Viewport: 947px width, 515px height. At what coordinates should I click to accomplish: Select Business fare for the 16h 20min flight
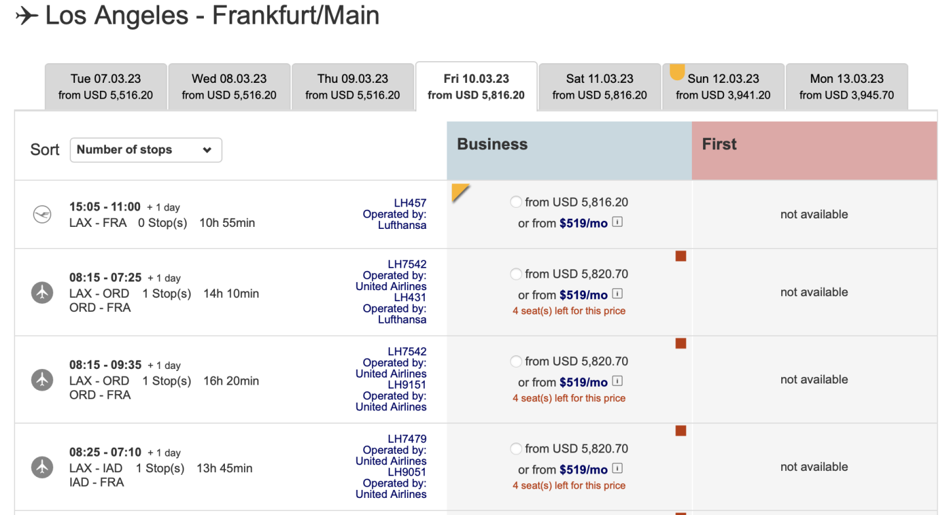(x=516, y=361)
